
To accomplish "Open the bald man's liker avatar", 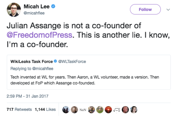I will (125, 110).
